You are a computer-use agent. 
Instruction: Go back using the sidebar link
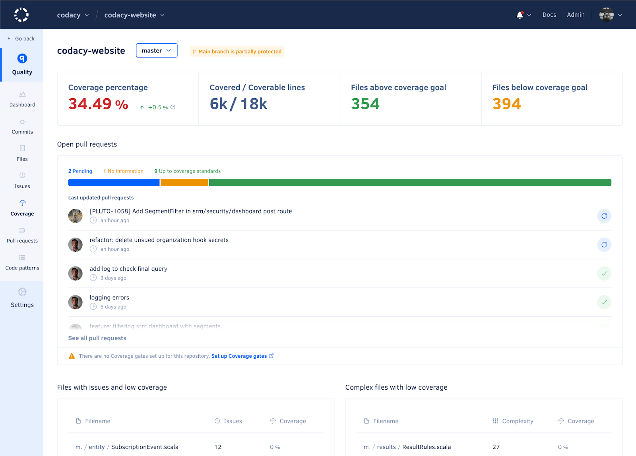coord(21,39)
